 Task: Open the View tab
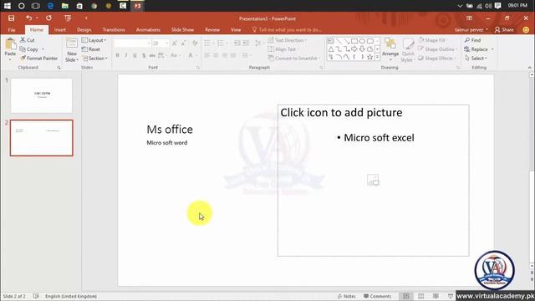tap(236, 30)
